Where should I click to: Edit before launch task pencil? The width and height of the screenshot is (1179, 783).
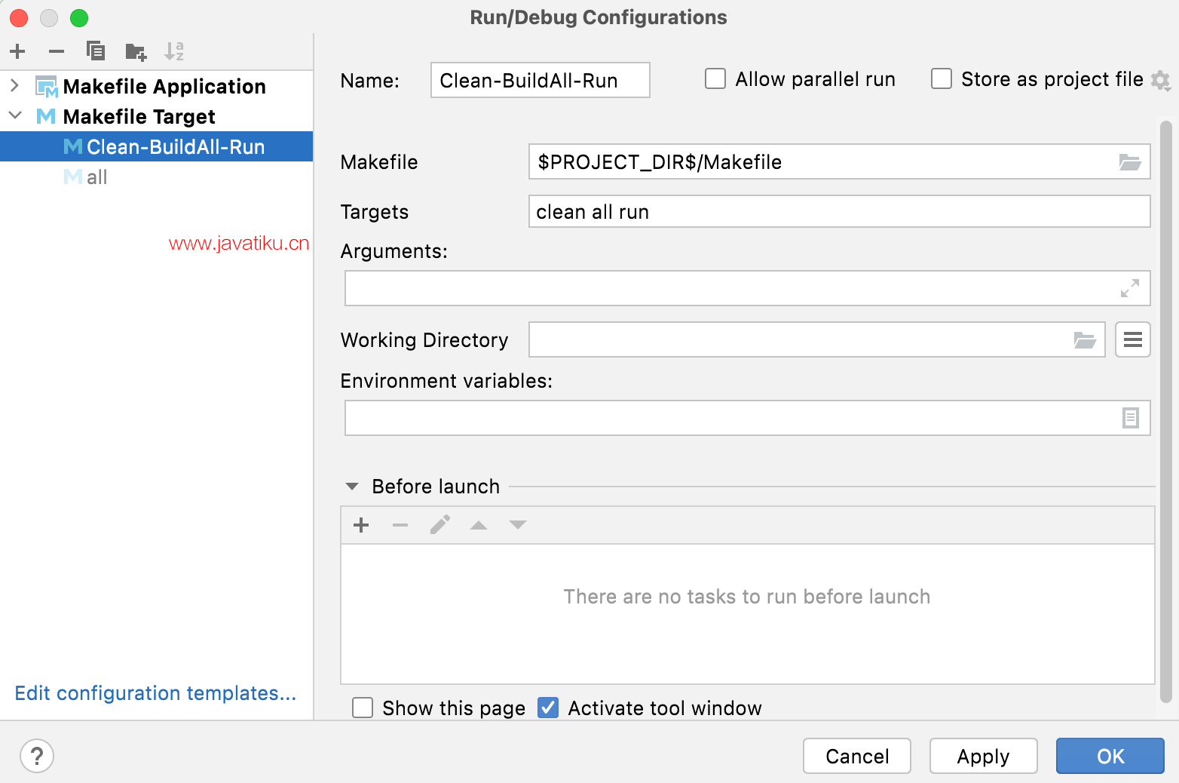[440, 524]
